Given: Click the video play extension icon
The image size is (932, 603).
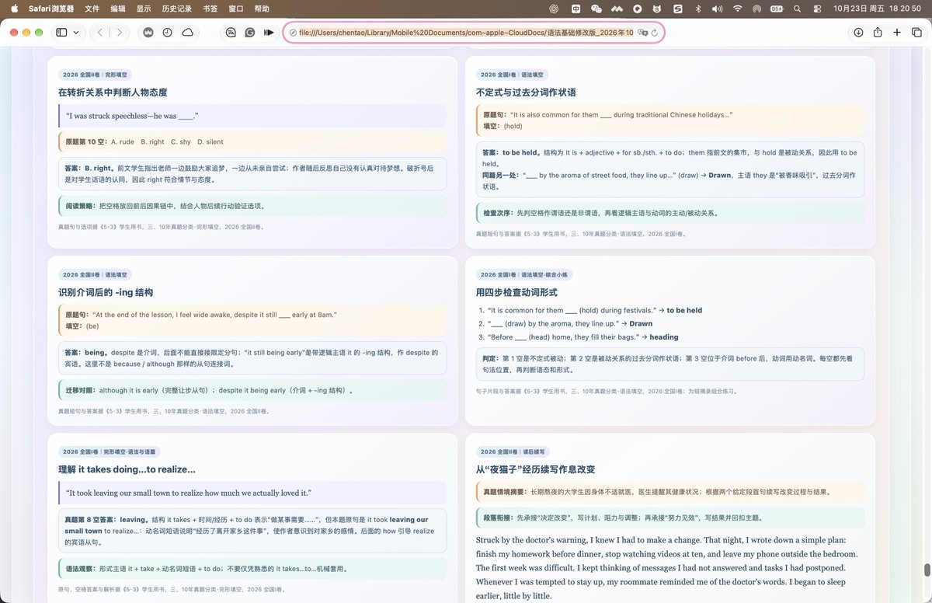Looking at the screenshot, I should coord(269,33).
